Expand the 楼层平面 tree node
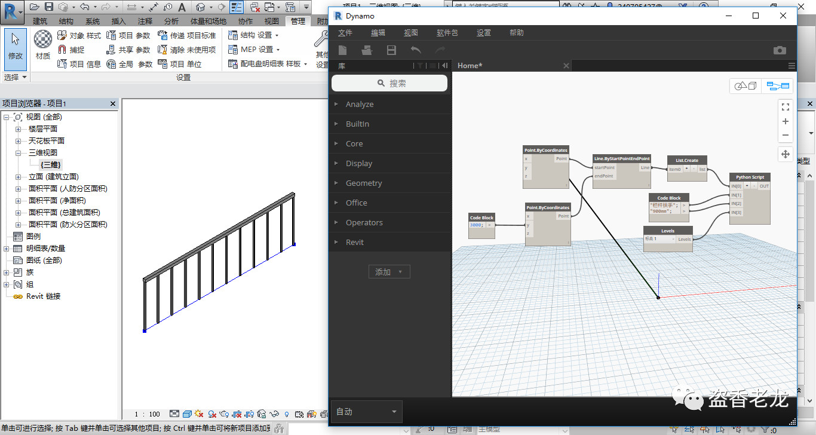 18,129
